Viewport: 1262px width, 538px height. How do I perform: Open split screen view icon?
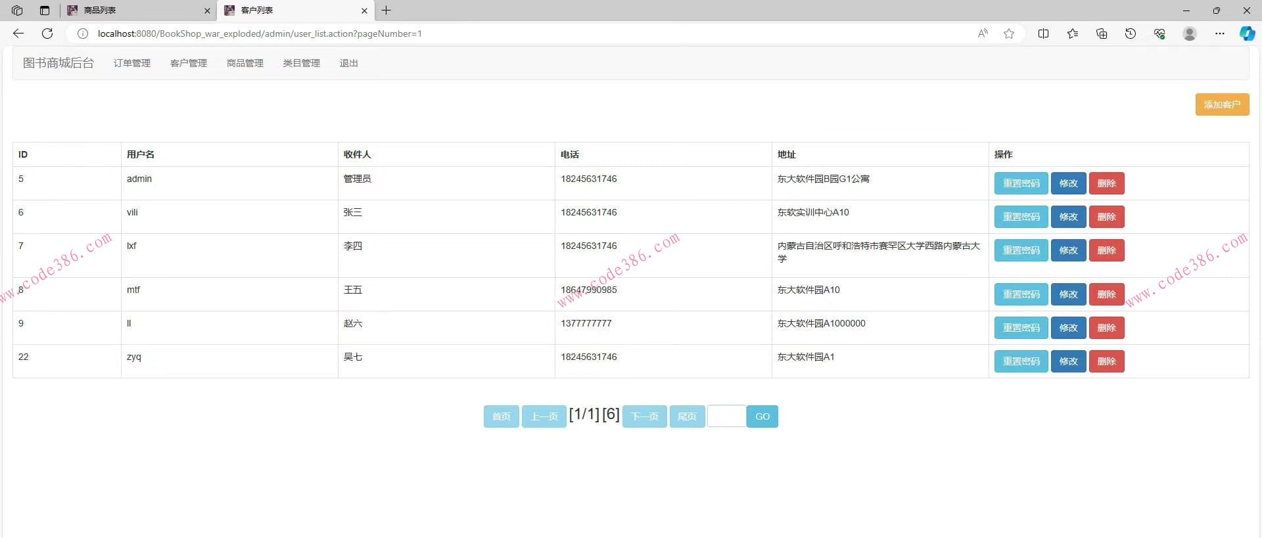click(1043, 34)
